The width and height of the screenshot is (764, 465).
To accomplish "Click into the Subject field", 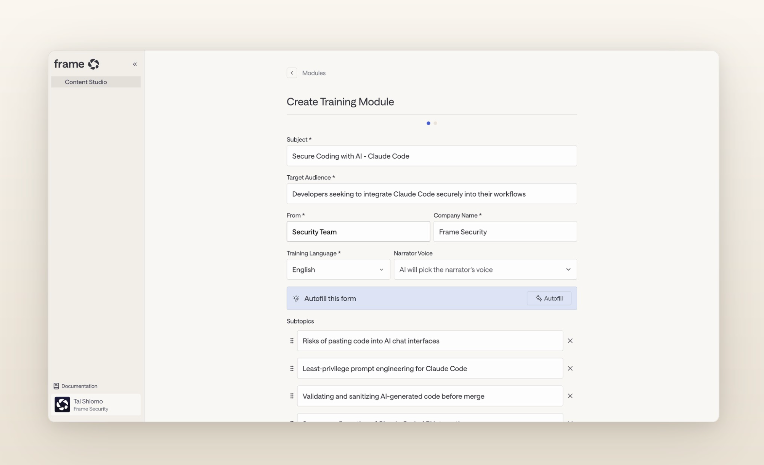I will (432, 156).
